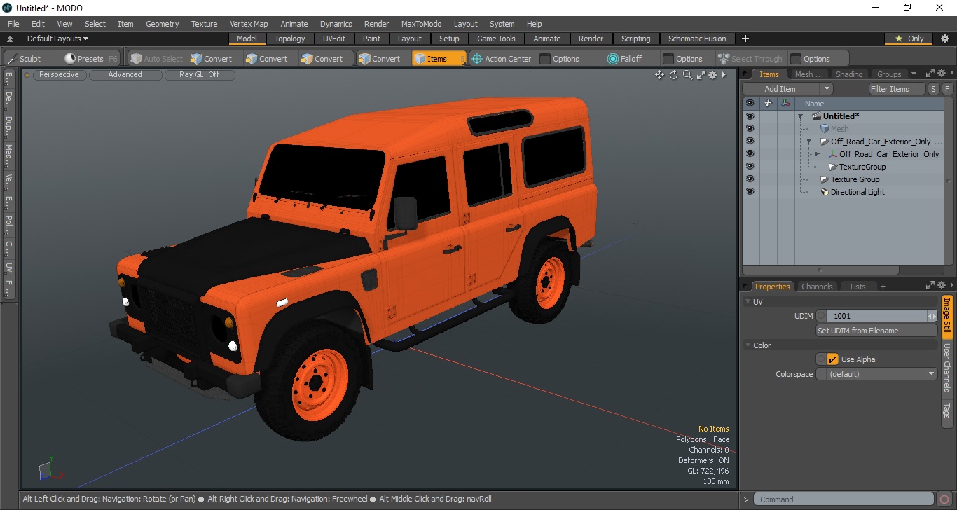Click the Ray GL: Off button

(199, 74)
